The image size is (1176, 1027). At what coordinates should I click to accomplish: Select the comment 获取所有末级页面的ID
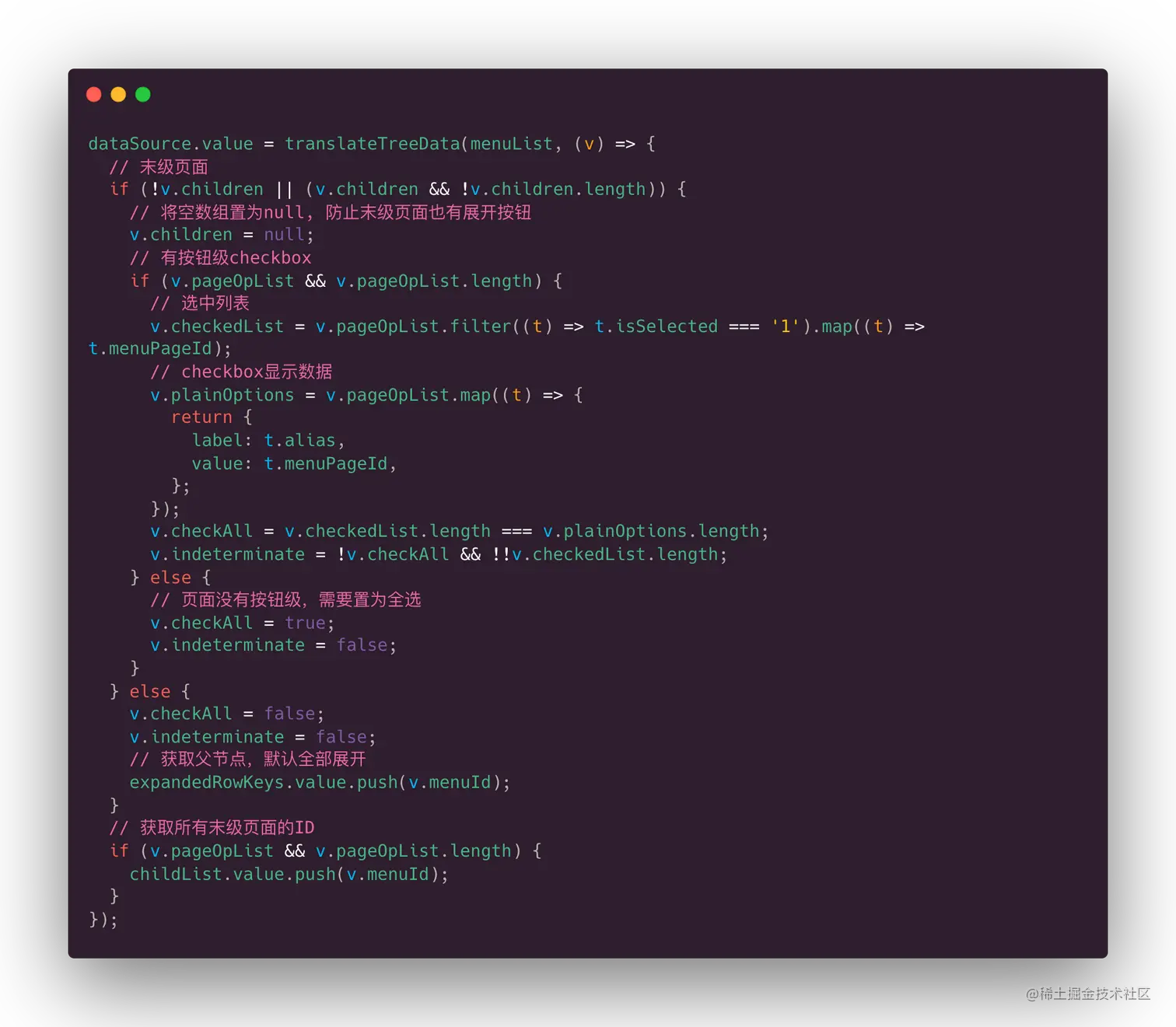[x=212, y=827]
